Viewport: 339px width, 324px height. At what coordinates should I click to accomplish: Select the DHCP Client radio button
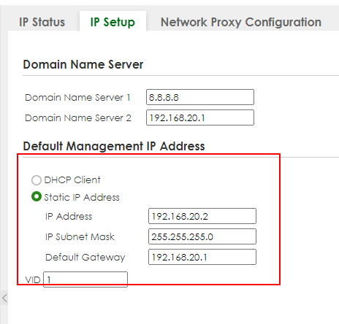coord(37,180)
